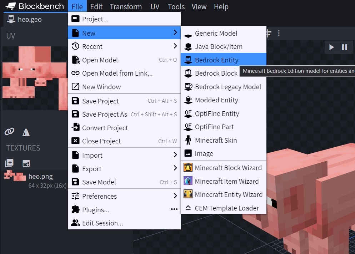
Task: Expand the Export submenu arrow
Action: pyautogui.click(x=175, y=168)
